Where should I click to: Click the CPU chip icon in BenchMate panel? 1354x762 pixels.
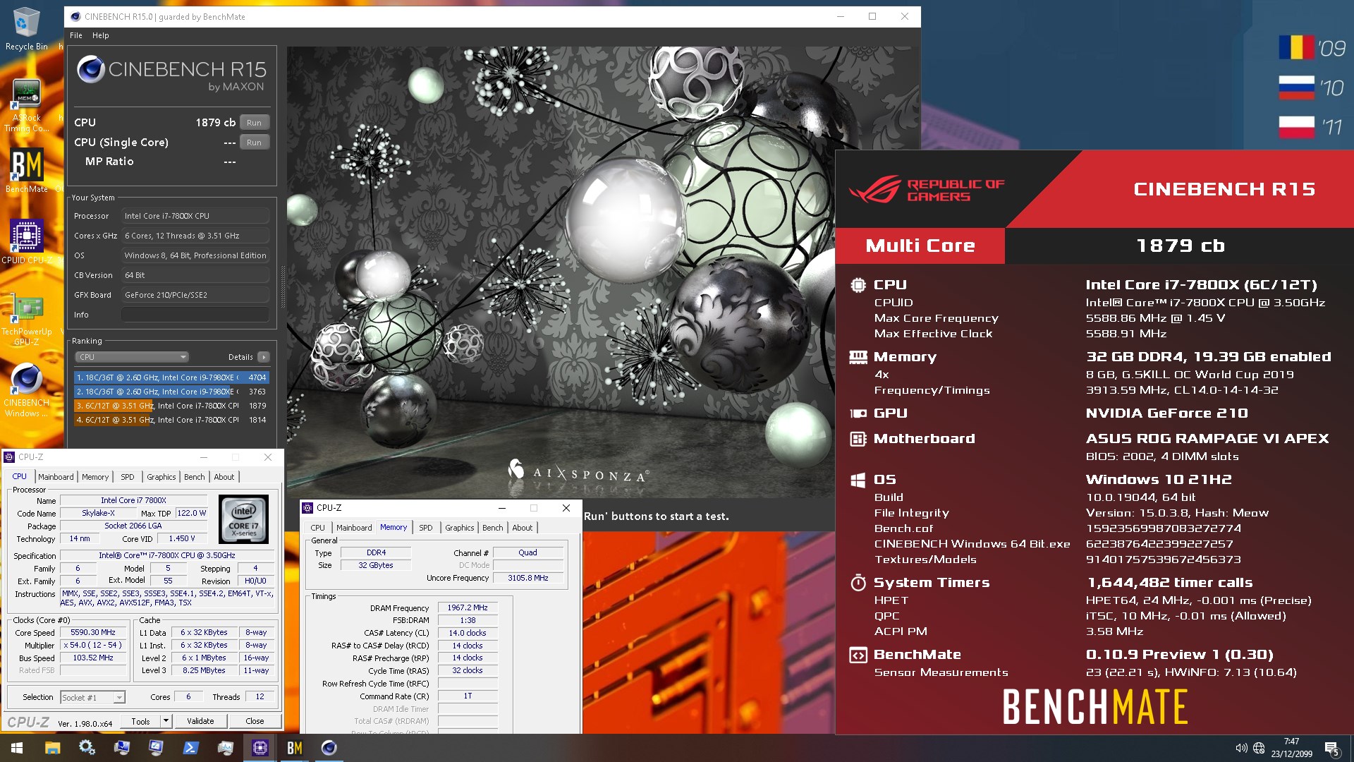point(858,285)
